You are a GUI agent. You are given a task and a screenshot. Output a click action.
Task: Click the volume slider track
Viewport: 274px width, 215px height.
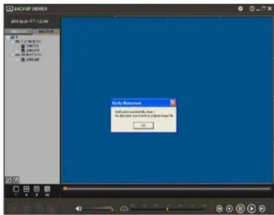click(x=98, y=208)
